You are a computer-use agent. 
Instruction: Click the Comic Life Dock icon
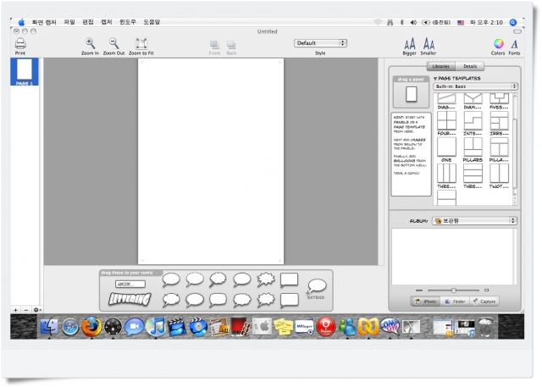390,326
